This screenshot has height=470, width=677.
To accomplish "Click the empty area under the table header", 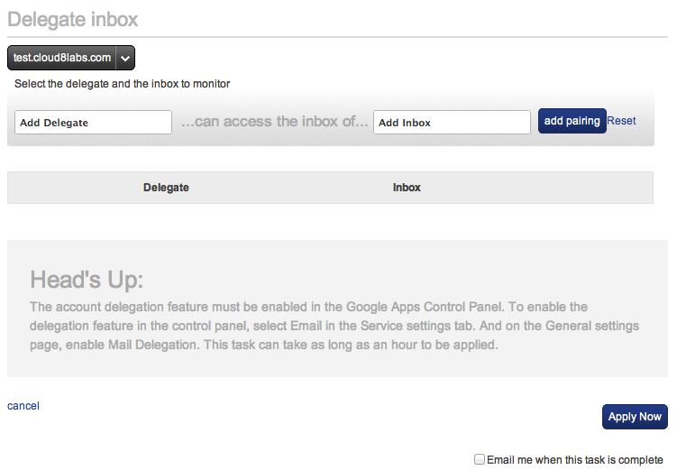I will click(330, 221).
